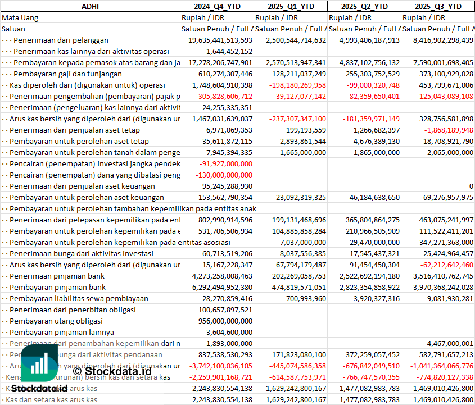This screenshot has height=405, width=475.
Task: Click the Pembayaran utang obligasi label
Action: pyautogui.click(x=56, y=321)
